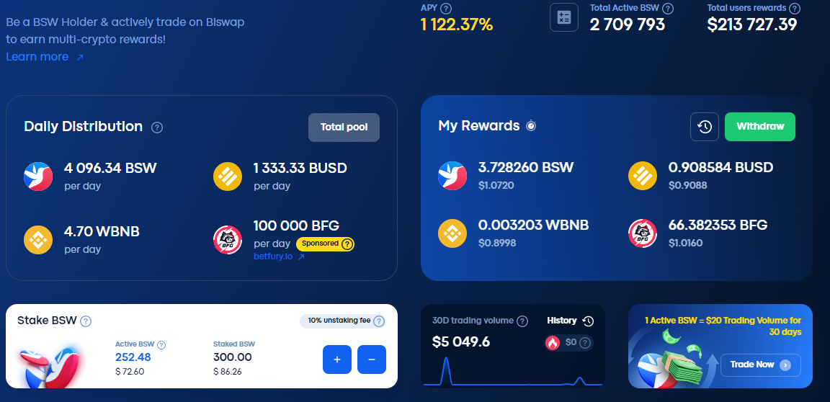Click the Staked BSW value 300.00
The image size is (830, 402).
(233, 357)
